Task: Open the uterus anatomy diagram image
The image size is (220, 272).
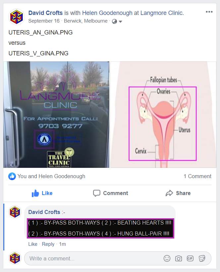Action: 163,115
